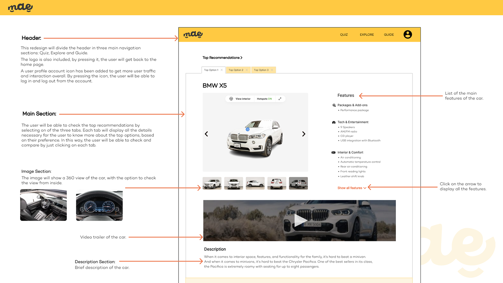Image resolution: width=503 pixels, height=283 pixels.
Task: Click the Interior & Comfort icon
Action: point(334,153)
